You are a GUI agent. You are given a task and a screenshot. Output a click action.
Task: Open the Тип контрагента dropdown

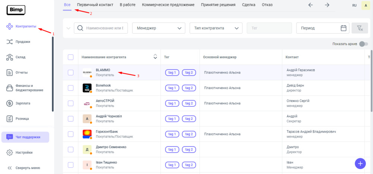[216, 28]
